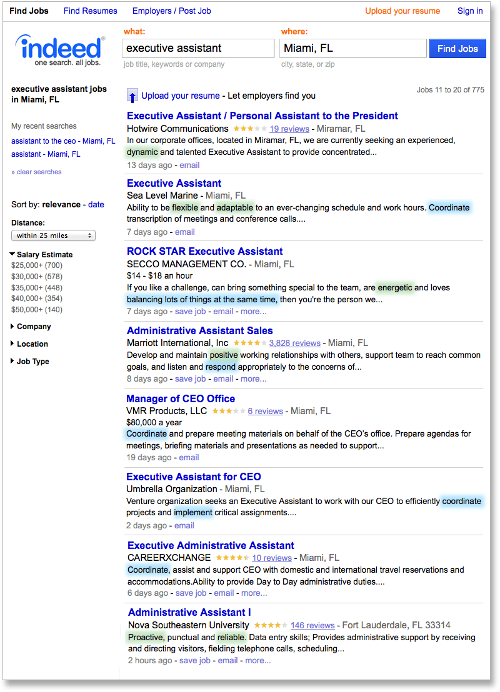The width and height of the screenshot is (500, 692).
Task: Save the SECCO MANAGEMENT job
Action: pyautogui.click(x=191, y=312)
